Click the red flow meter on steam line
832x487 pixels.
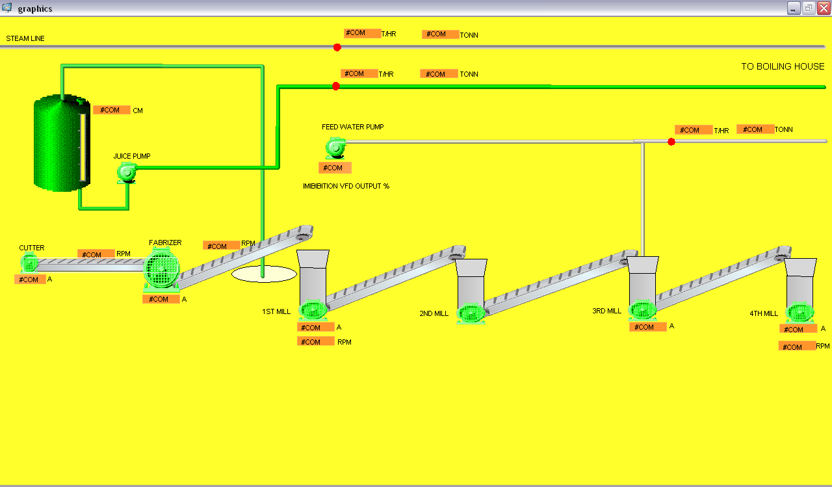[337, 47]
